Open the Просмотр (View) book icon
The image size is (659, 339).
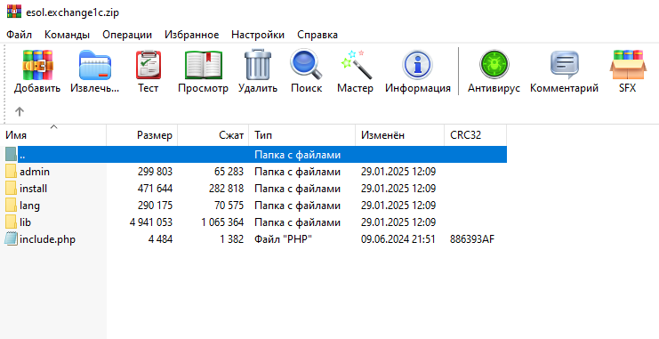[204, 65]
